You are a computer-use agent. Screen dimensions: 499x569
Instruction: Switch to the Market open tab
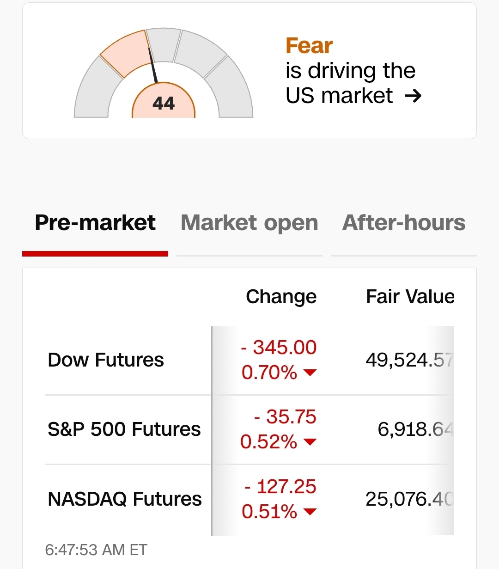[x=249, y=223]
